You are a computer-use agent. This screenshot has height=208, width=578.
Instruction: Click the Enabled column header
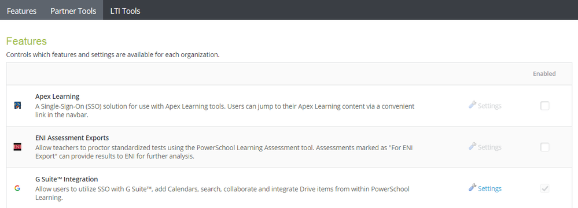click(x=544, y=73)
